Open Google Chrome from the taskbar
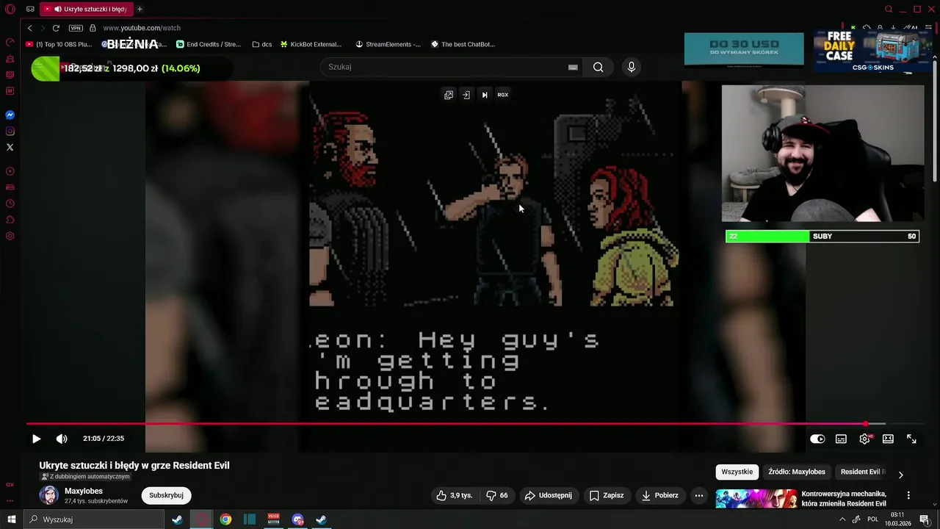 click(x=225, y=519)
